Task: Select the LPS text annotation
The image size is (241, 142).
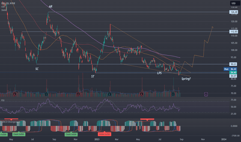Action: [159, 73]
